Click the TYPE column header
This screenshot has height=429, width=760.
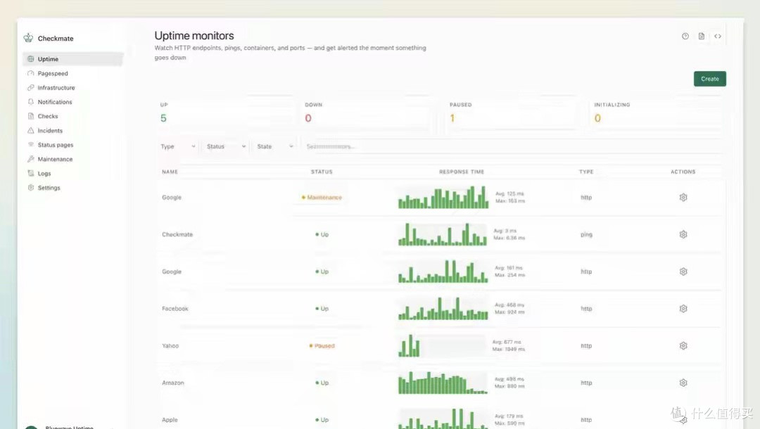pyautogui.click(x=586, y=172)
